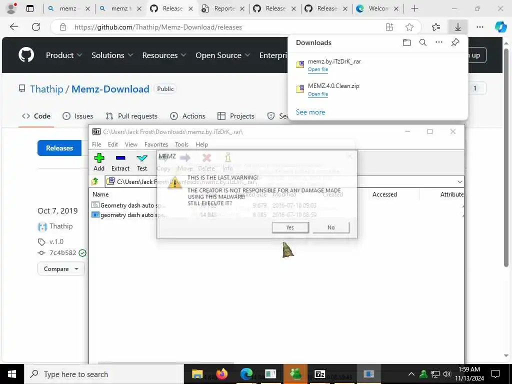512x384 pixels.
Task: Open the notification center icon in the taskbar
Action: click(495, 374)
